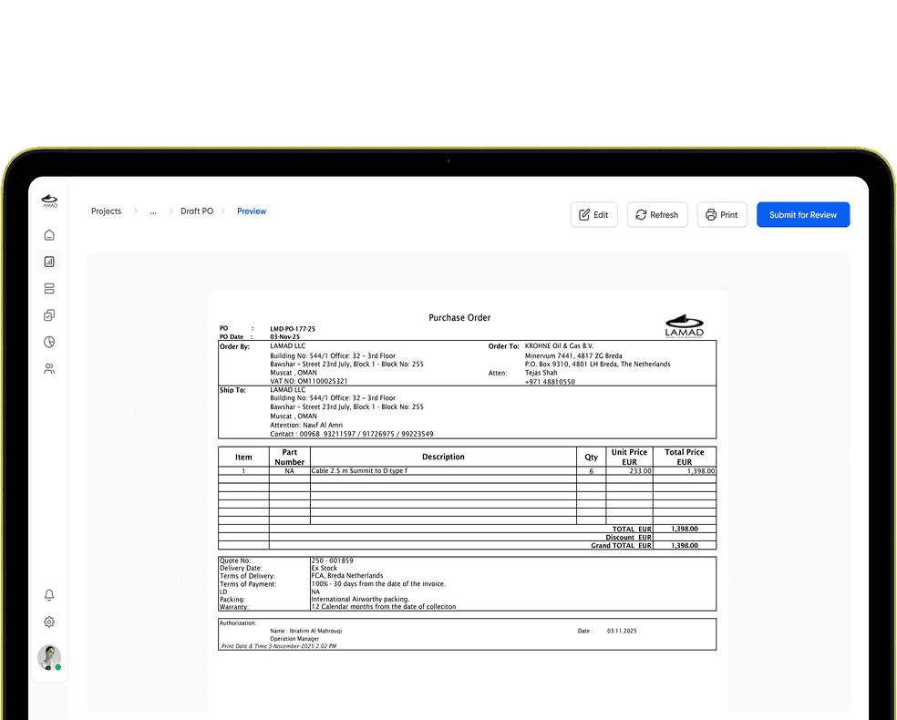
Task: Open notifications bell icon
Action: pos(49,595)
